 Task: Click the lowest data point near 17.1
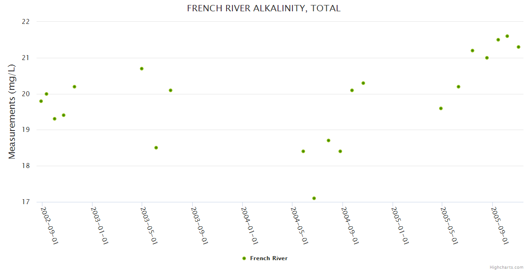tap(314, 198)
